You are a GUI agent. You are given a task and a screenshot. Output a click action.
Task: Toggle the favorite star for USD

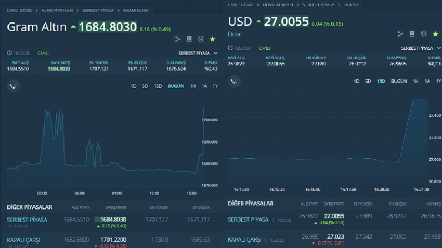point(436,34)
